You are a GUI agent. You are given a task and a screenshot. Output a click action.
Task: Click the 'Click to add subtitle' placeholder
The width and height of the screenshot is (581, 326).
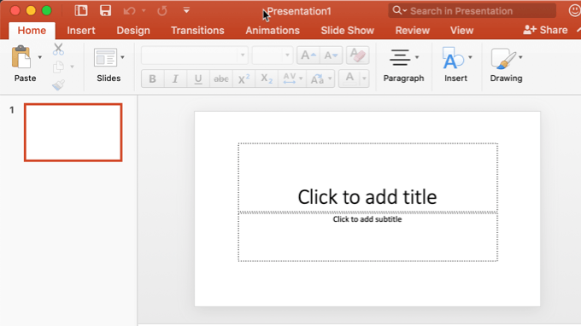(x=367, y=237)
